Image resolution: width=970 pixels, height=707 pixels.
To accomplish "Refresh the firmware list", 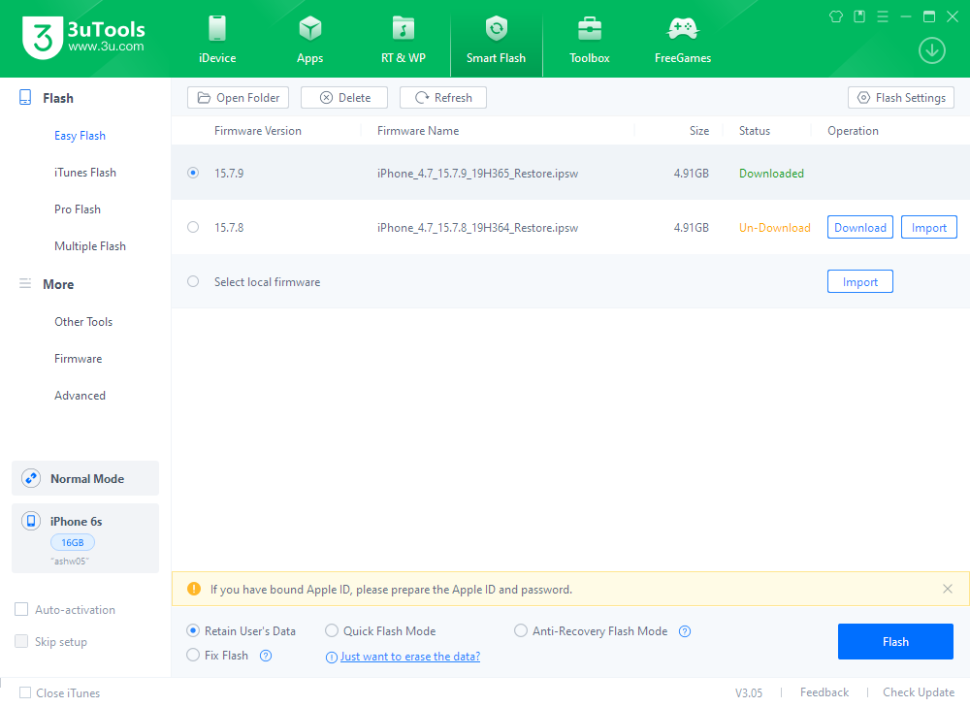I will click(x=443, y=98).
